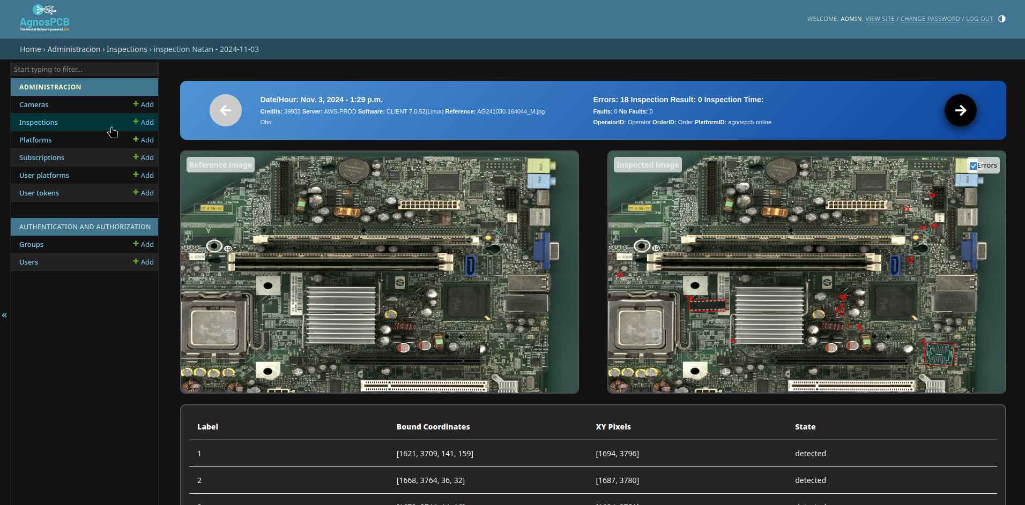Click the Reference image thumbnail

380,272
